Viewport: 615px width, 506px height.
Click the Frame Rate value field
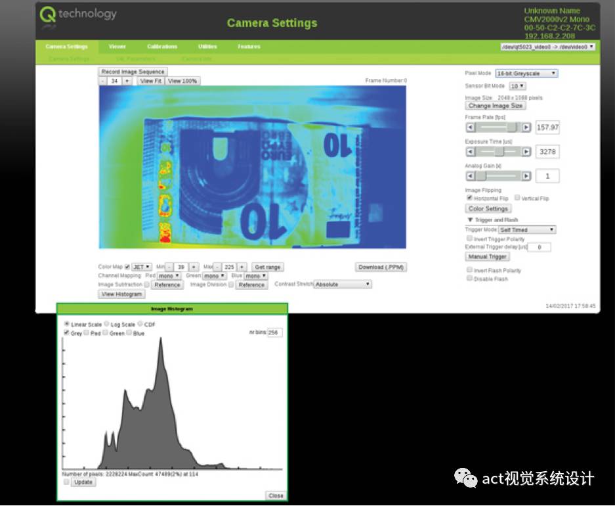coord(547,127)
